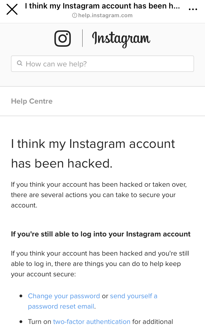Tap the help.instagram.com address text
This screenshot has height=325, width=205.
pos(105,16)
